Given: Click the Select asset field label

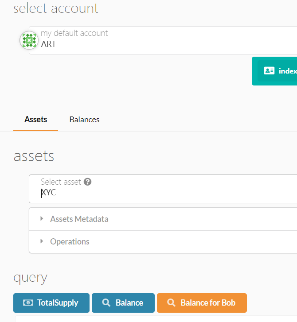Looking at the screenshot, I should click(61, 182).
